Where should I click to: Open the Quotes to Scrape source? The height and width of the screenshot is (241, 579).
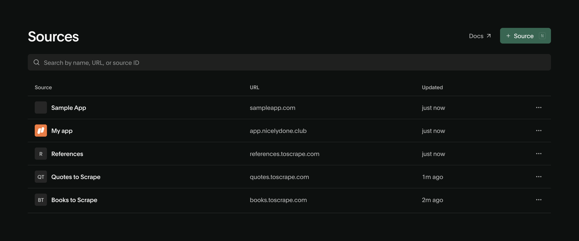click(76, 177)
